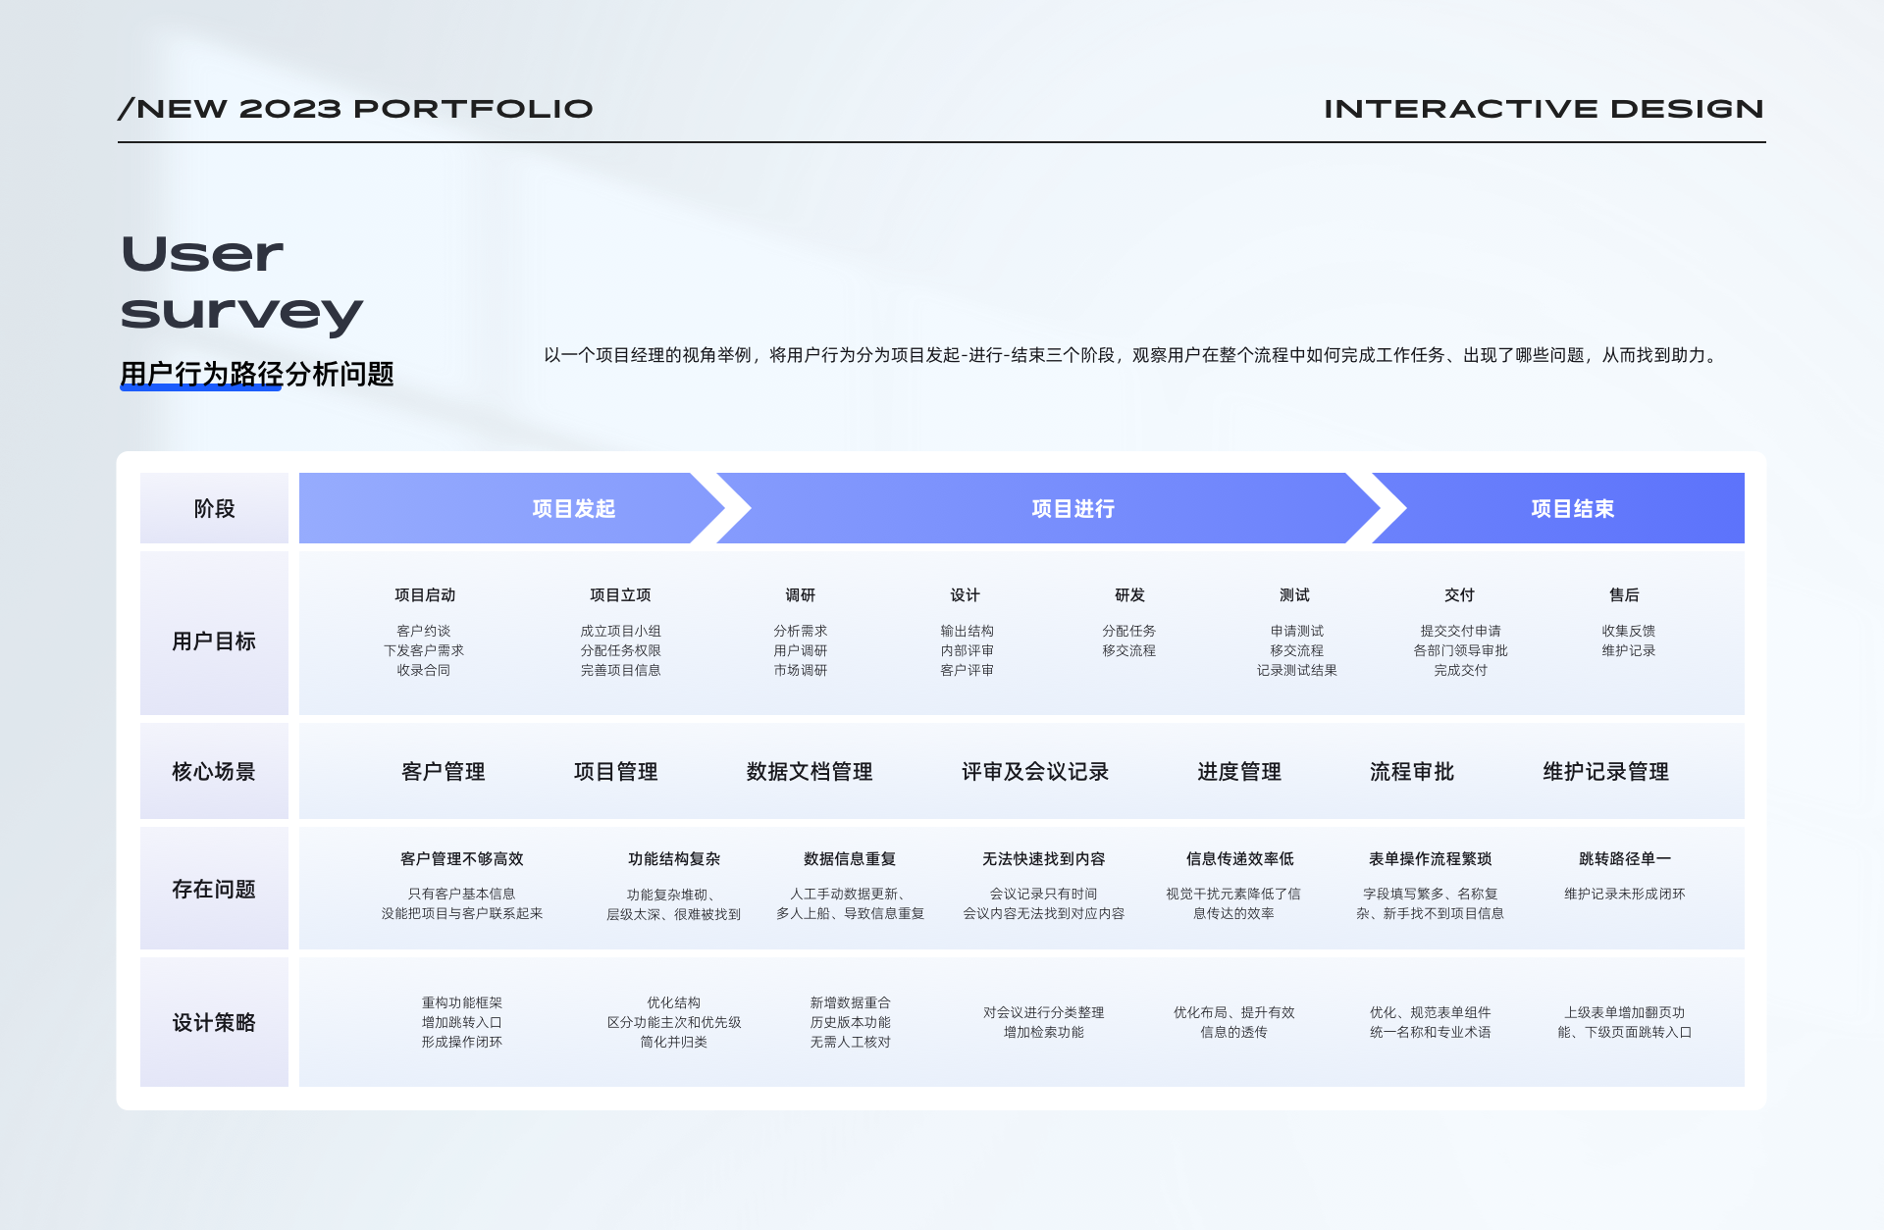Click the 项目立项 column heading
The height and width of the screenshot is (1230, 1884).
[620, 595]
